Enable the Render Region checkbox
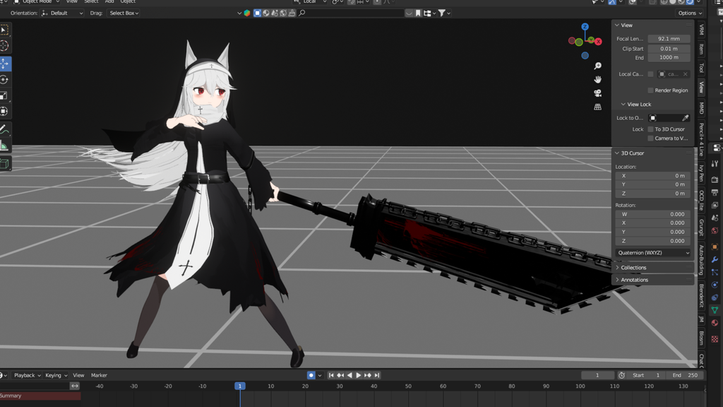723x407 pixels. click(x=650, y=90)
